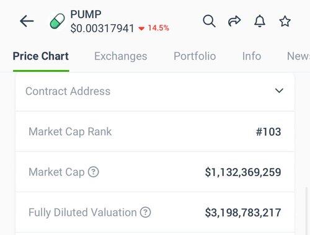Select the Price Chart tab
Viewport: 310px width, 235px height.
41,56
